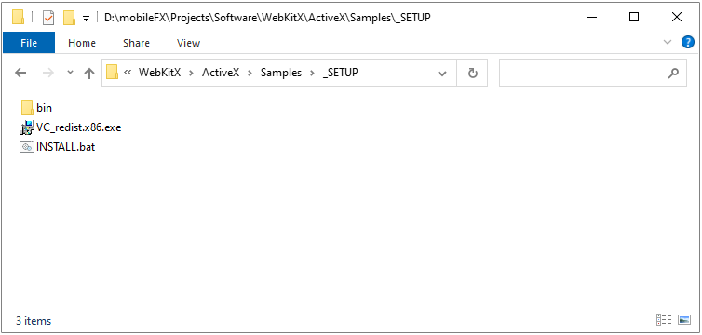Go back with the left arrow
The width and height of the screenshot is (702, 335).
point(20,73)
